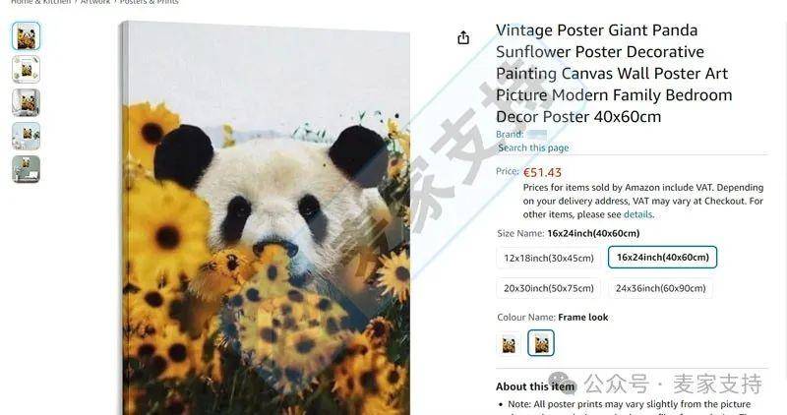This screenshot has height=415, width=787.
Task: Select the 16x24inch(40x60cm) size option
Action: [662, 258]
